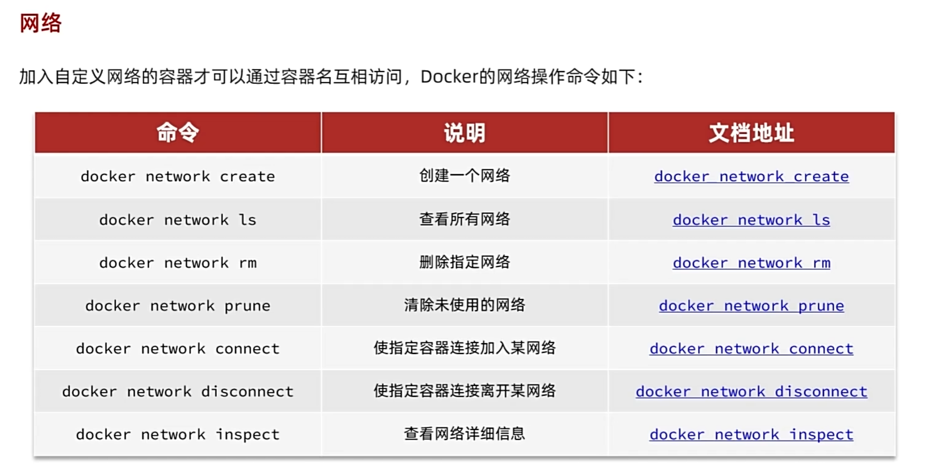Open the docker network prune documentation link
The image size is (938, 470).
click(751, 306)
